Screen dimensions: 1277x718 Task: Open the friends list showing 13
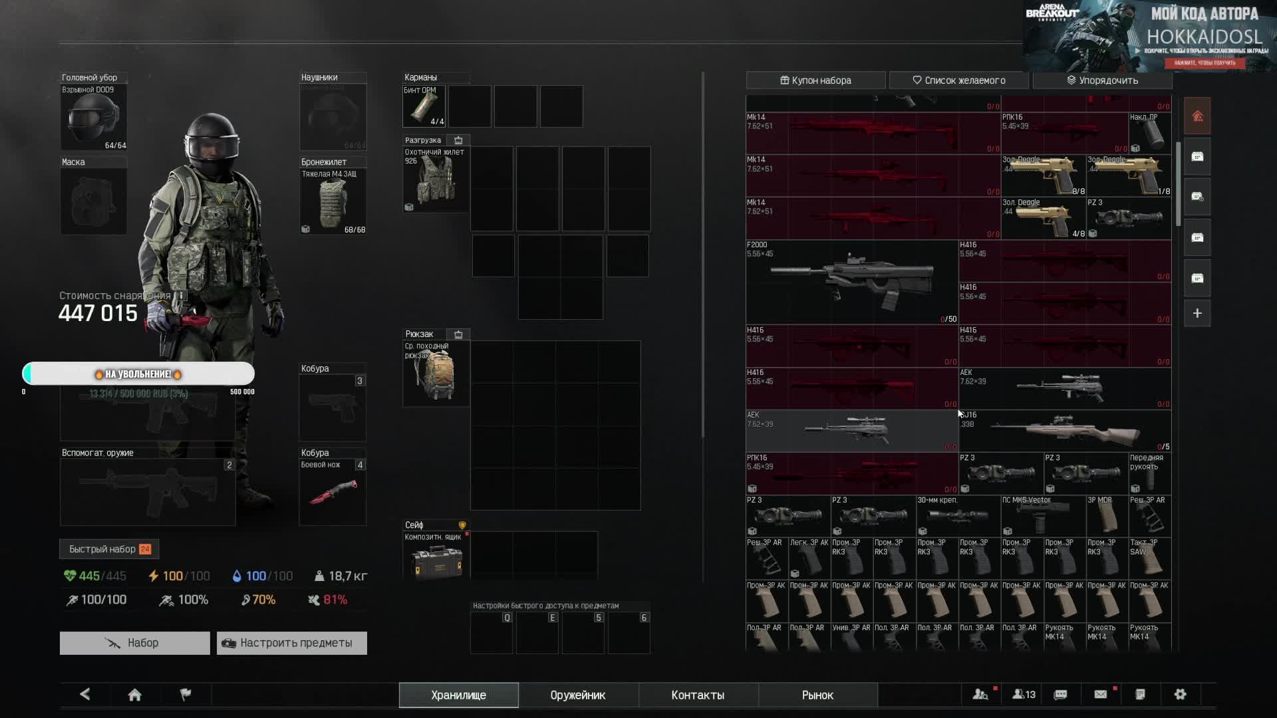(1024, 694)
